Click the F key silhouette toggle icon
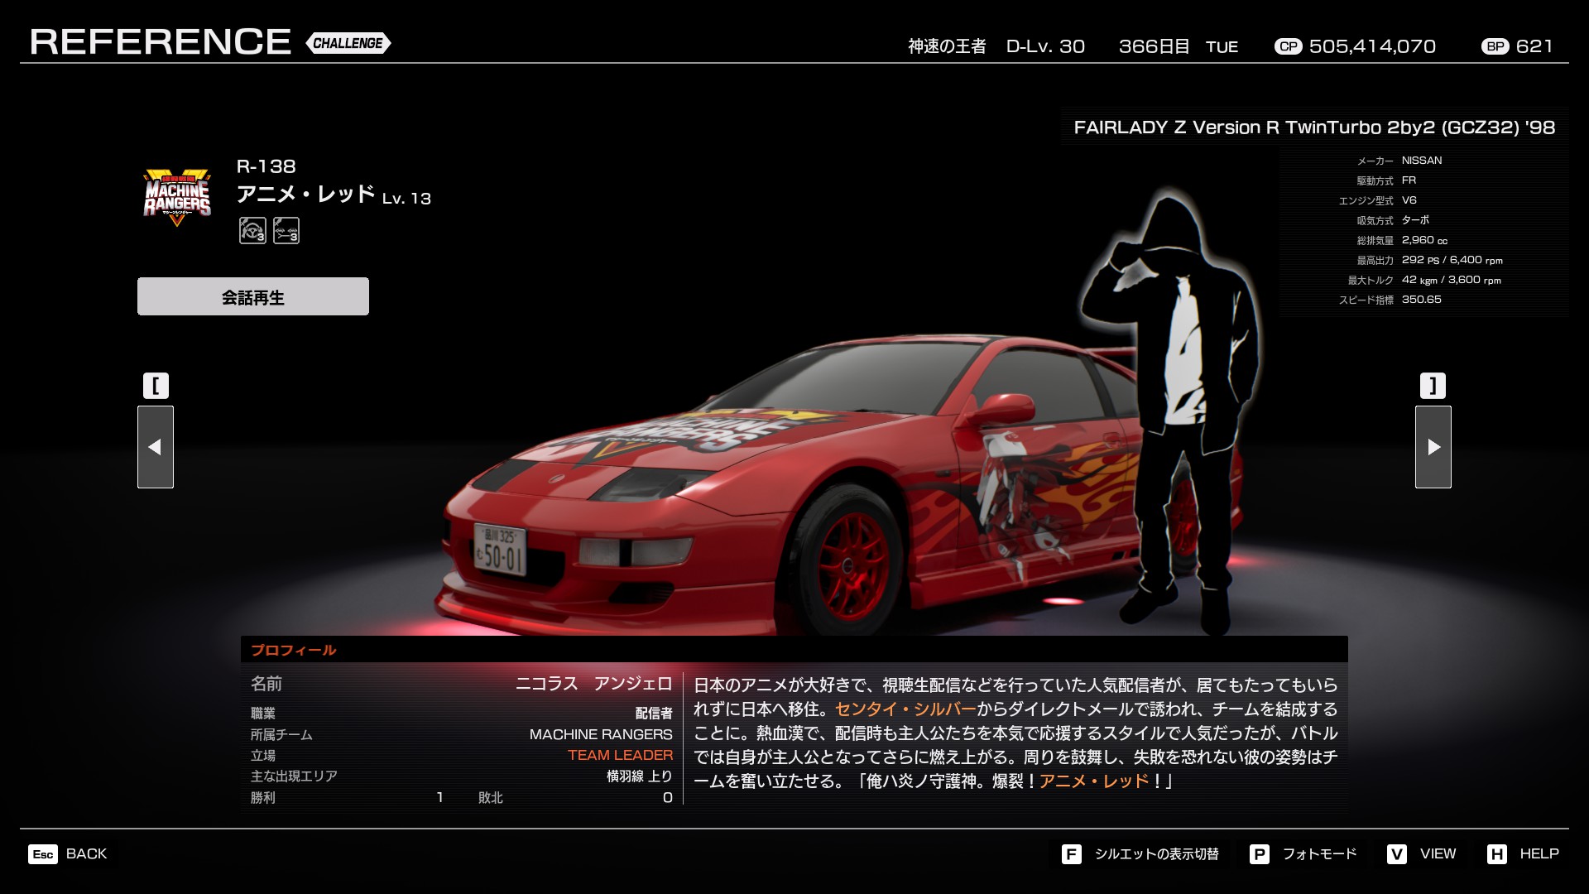The width and height of the screenshot is (1589, 894). pos(1071,854)
